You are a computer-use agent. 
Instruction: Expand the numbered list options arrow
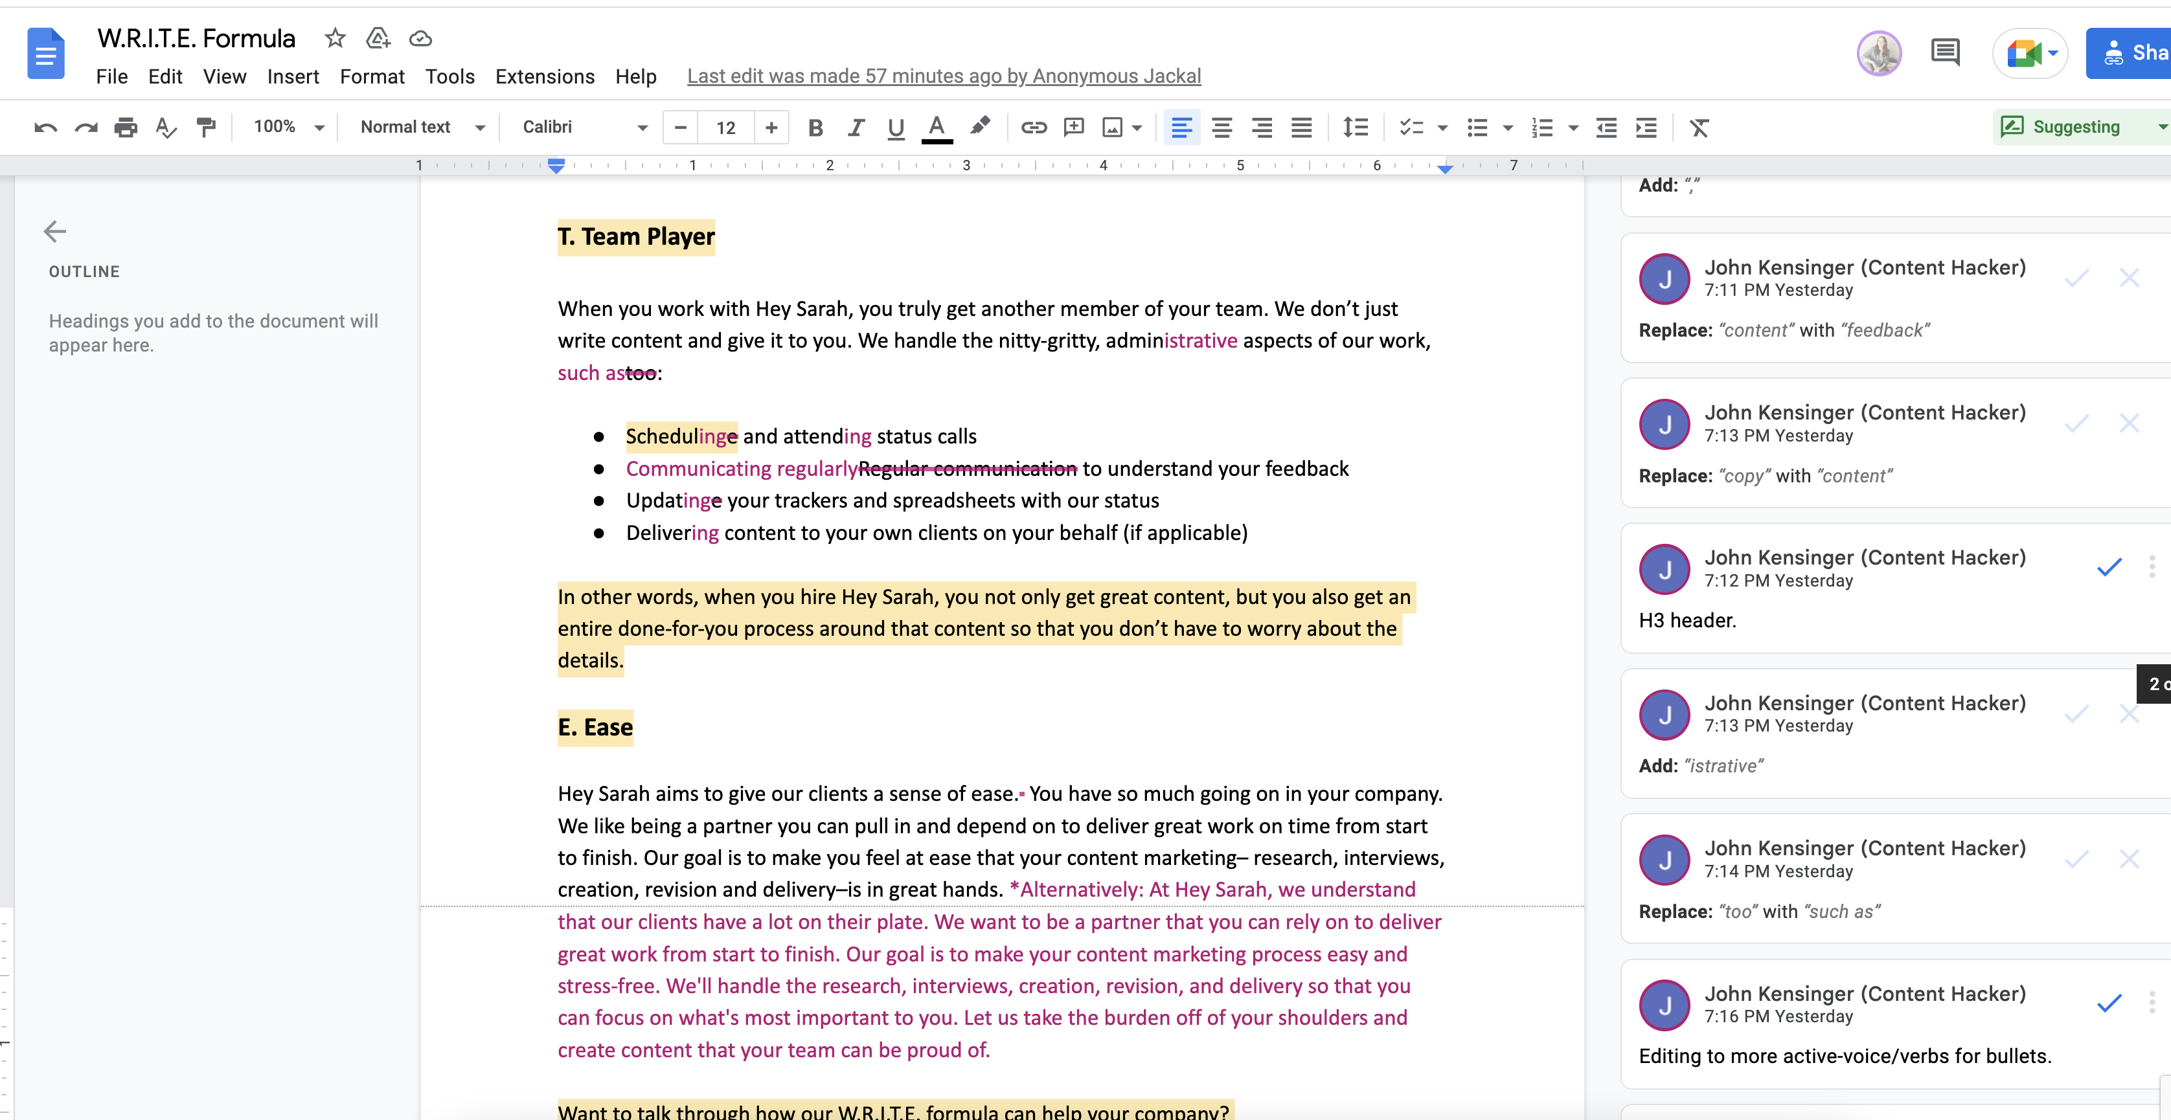(x=1573, y=128)
